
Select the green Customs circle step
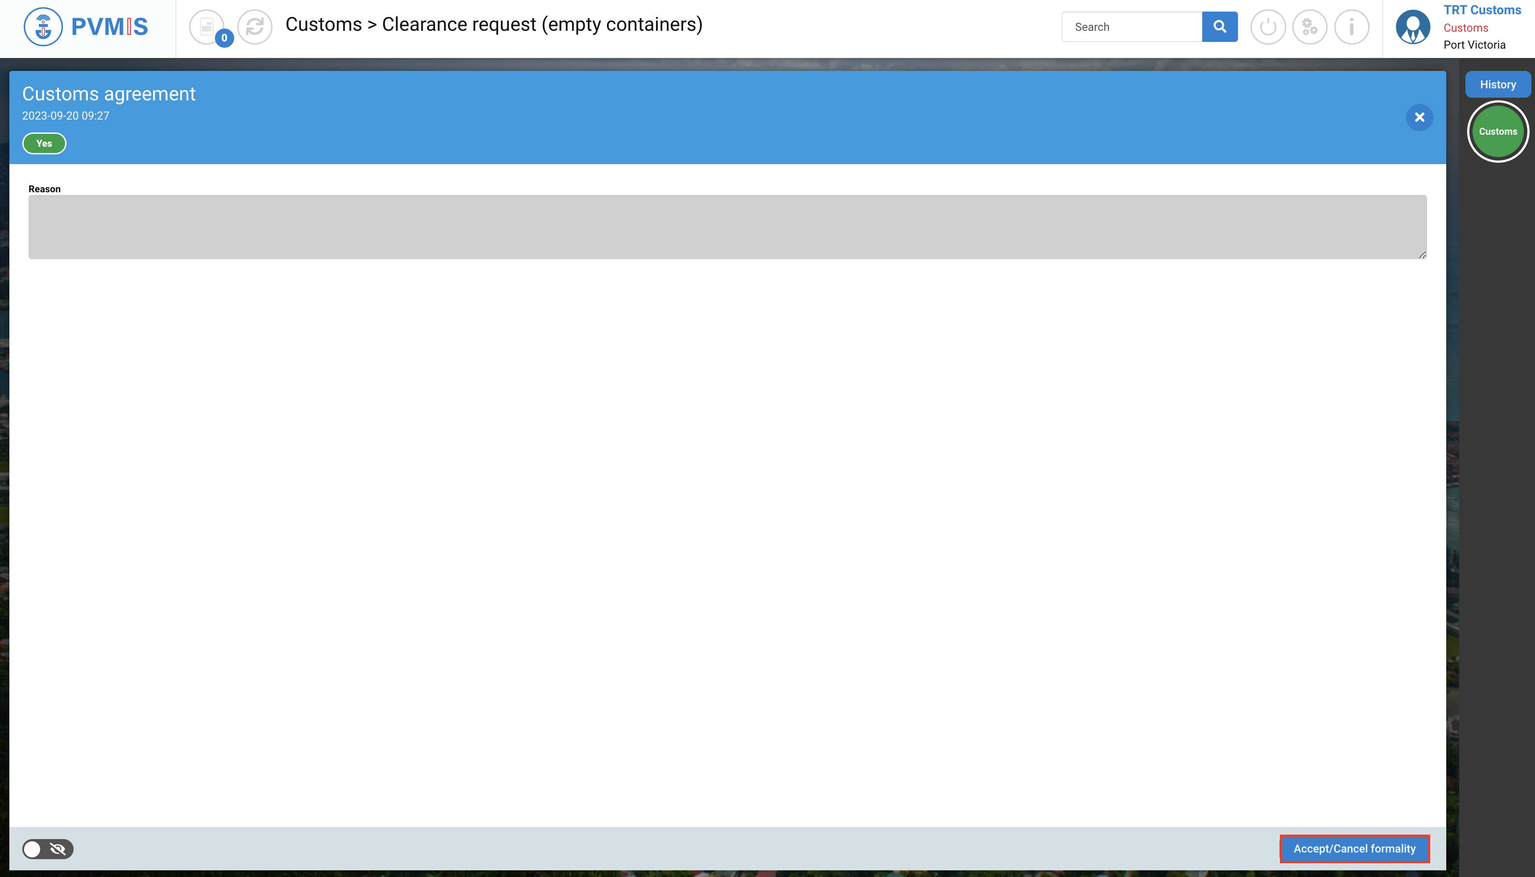pos(1498,131)
